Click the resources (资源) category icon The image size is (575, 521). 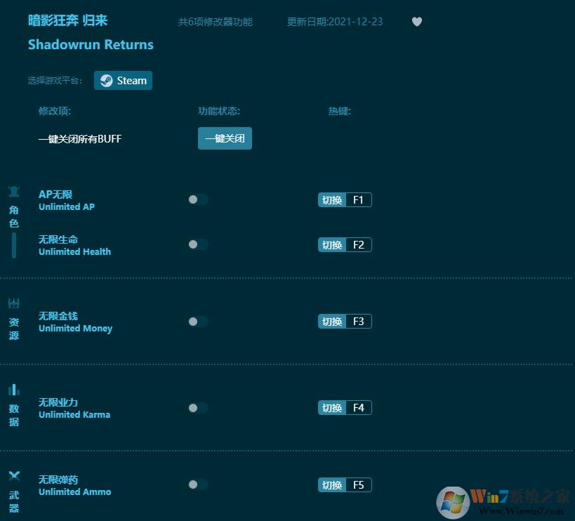coord(13,303)
